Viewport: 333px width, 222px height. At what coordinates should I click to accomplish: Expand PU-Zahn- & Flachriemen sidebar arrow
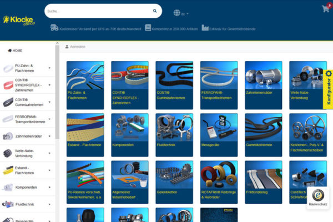pyautogui.click(x=49, y=68)
